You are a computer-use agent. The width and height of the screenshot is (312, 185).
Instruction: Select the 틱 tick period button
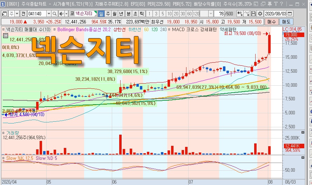coord(142,14)
